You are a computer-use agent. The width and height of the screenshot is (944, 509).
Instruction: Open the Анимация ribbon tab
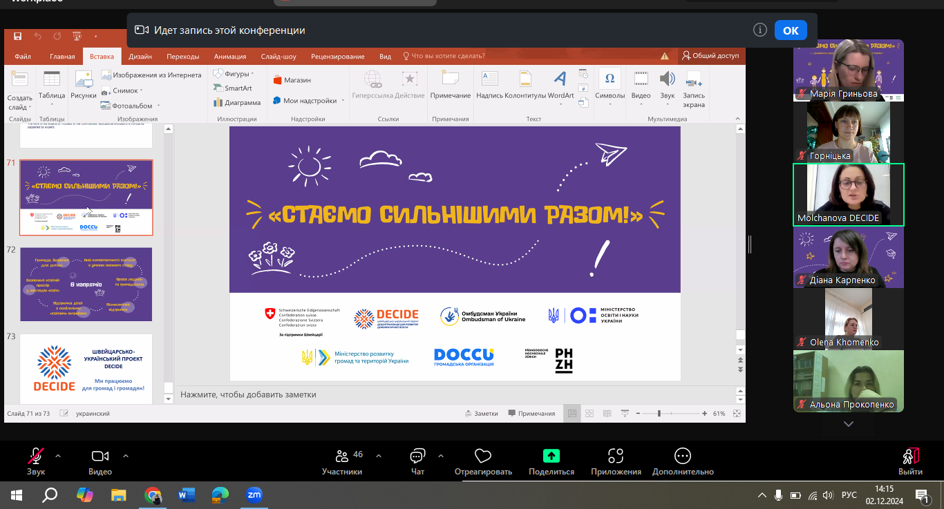[229, 57]
